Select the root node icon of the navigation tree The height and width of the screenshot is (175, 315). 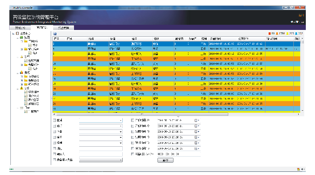18,33
